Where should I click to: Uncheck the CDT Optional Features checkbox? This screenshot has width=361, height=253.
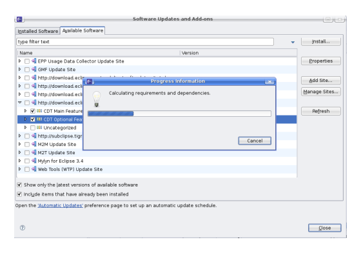pyautogui.click(x=33, y=119)
